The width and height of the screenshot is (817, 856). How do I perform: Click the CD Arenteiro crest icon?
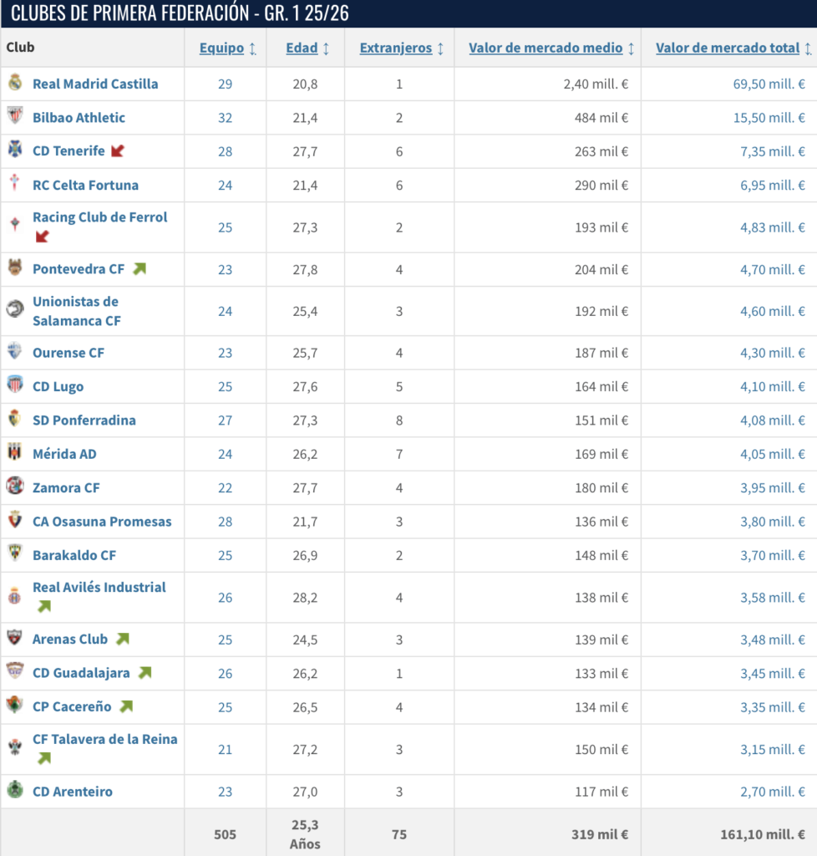click(x=15, y=790)
